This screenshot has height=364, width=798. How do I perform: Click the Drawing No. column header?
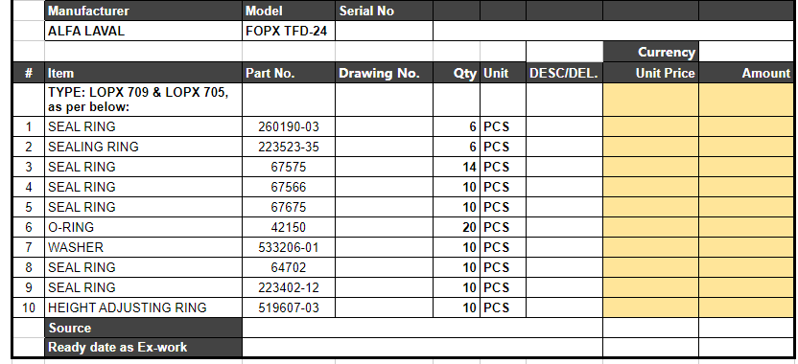(385, 73)
